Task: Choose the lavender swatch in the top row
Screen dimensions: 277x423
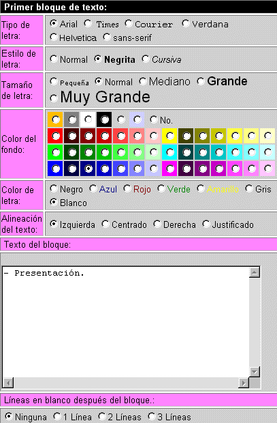Action: (x=137, y=119)
